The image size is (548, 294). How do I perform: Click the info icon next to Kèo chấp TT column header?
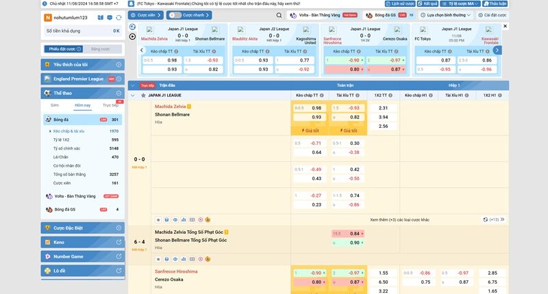(x=323, y=96)
